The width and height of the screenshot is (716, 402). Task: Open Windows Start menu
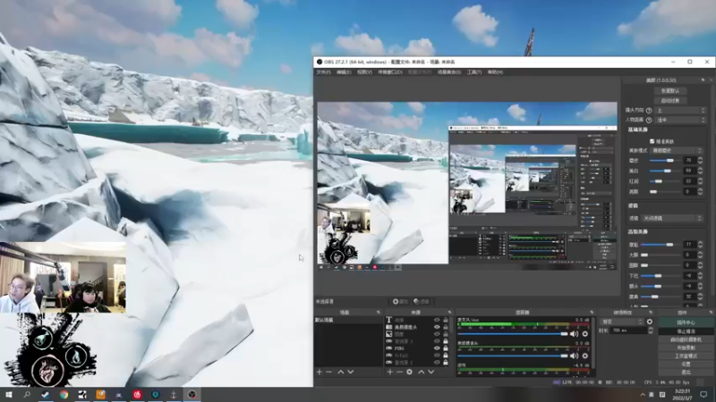coord(9,395)
